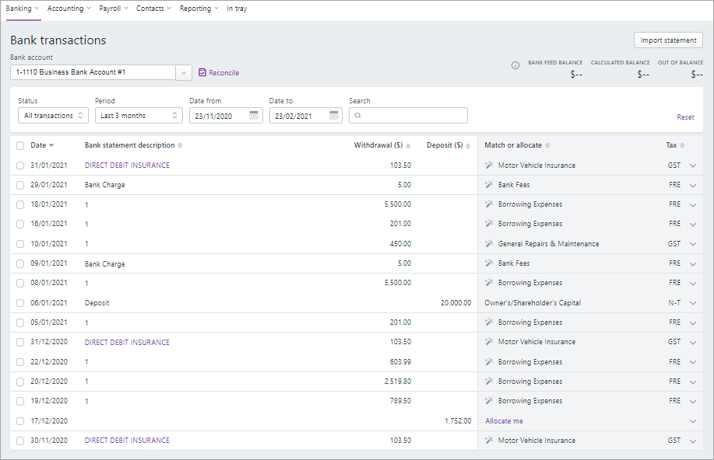
Task: Reset the transaction filters
Action: point(685,117)
